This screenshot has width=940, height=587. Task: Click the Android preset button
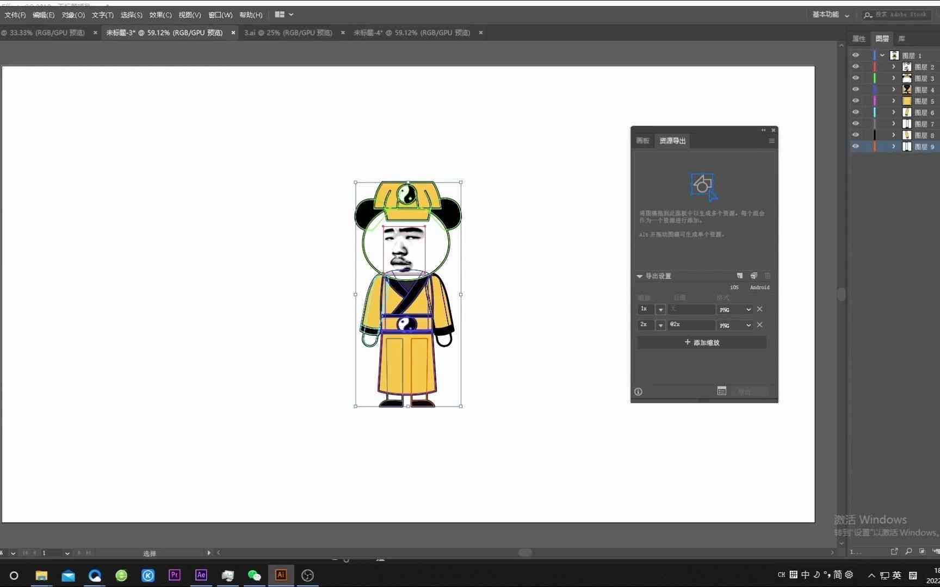[760, 288]
